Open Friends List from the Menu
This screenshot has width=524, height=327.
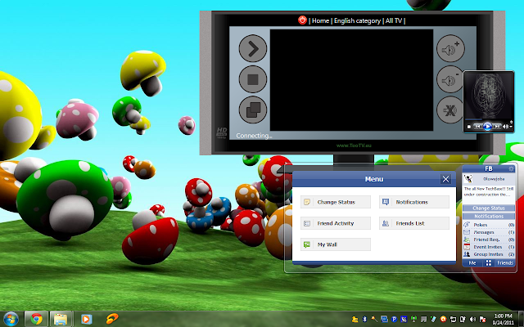click(x=414, y=223)
